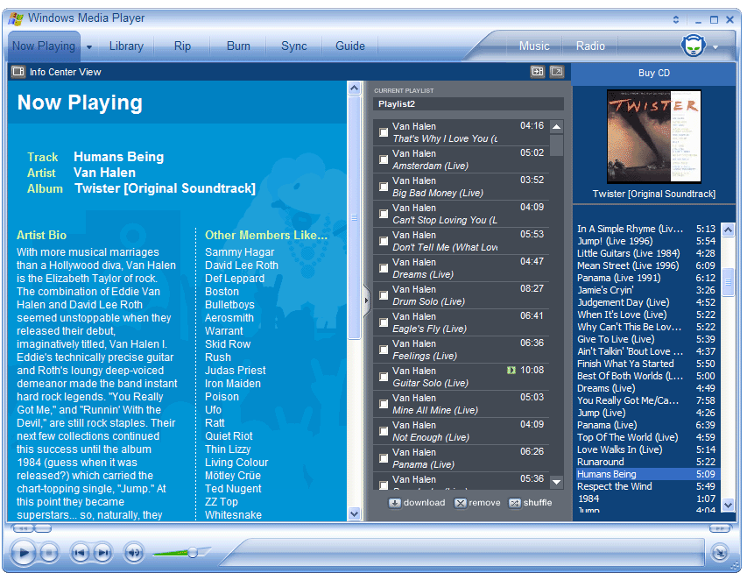
Task: Select the Runaround track row
Action: [x=646, y=462]
